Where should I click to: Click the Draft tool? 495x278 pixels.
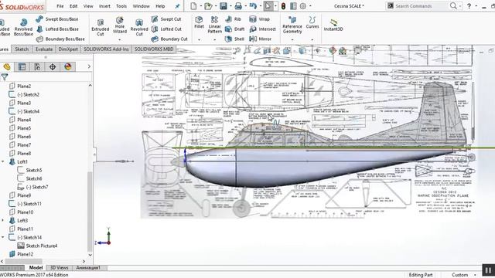click(x=234, y=29)
